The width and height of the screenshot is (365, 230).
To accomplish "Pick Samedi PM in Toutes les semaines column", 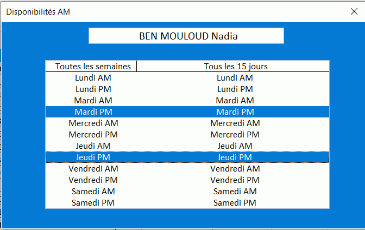I will 93,202.
